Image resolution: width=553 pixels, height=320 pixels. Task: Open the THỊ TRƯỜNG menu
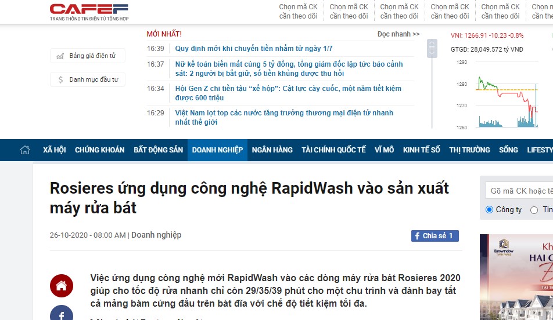469,150
